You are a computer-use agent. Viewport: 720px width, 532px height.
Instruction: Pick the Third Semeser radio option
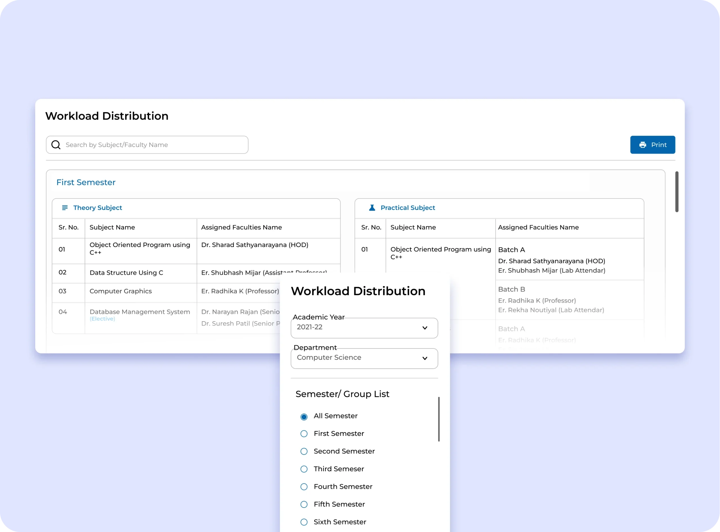tap(304, 469)
